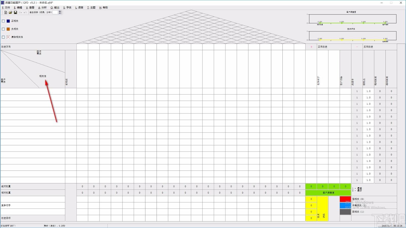Save using the floppy disk icon
This screenshot has width=406, height=228.
coord(15,12)
